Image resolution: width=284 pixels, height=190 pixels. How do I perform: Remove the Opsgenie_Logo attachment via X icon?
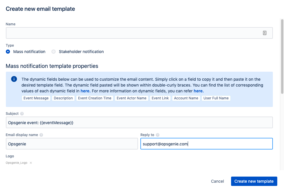pos(31,163)
